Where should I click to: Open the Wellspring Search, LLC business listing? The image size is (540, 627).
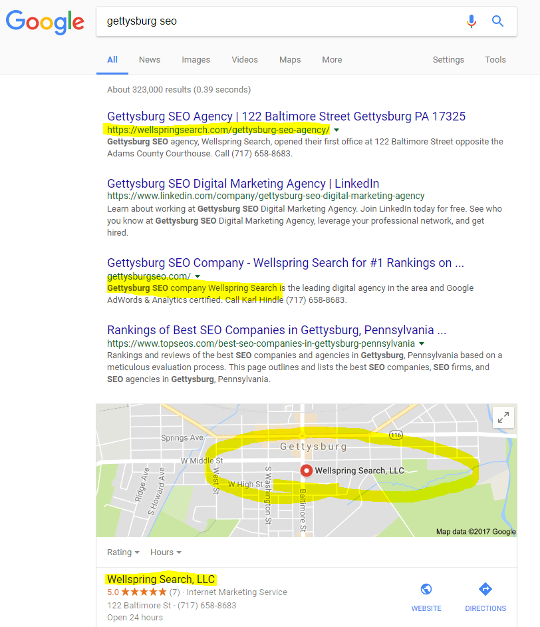coord(161,579)
